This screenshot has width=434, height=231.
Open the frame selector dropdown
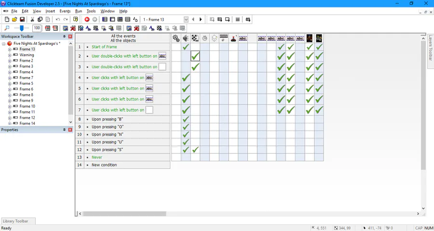click(186, 20)
